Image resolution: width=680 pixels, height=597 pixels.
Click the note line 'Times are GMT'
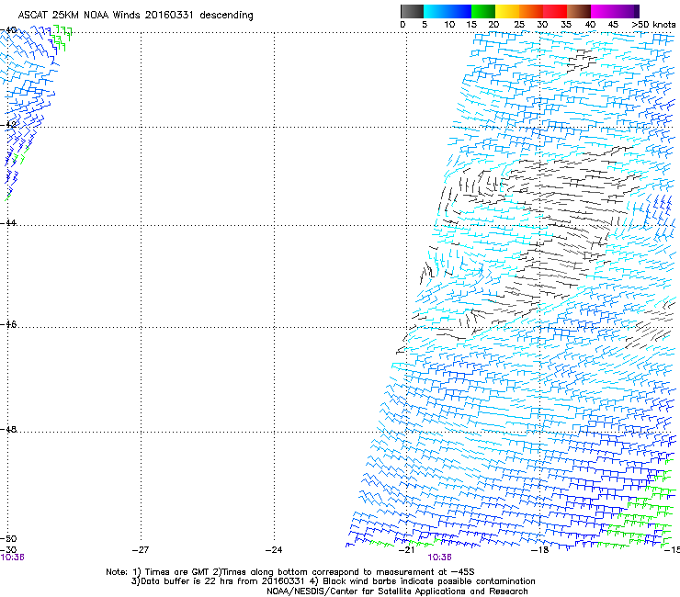click(176, 572)
